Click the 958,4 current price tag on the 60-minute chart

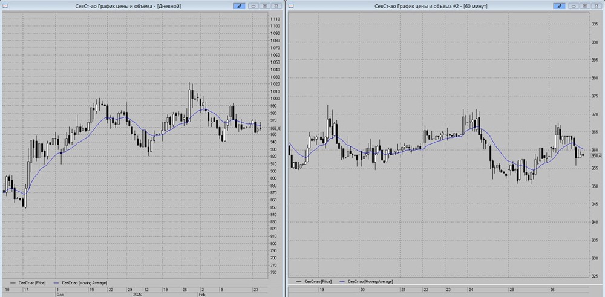[596, 155]
